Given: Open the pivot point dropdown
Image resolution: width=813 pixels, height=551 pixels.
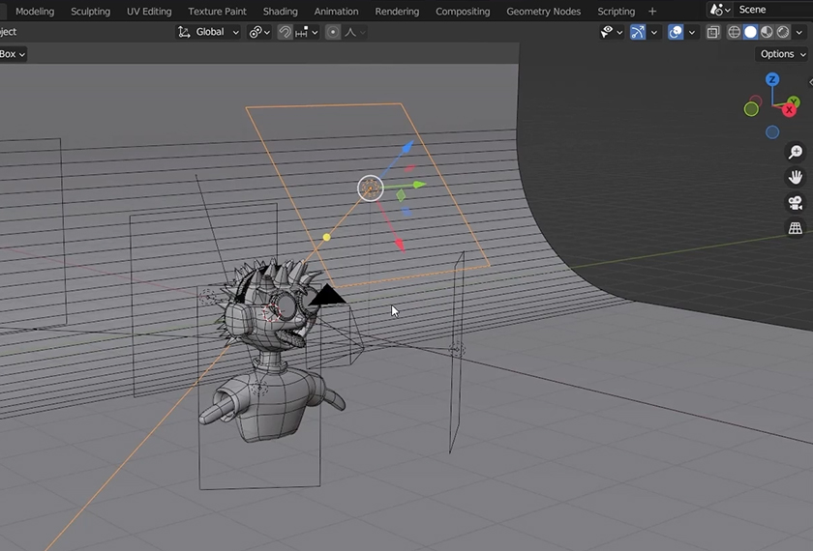Looking at the screenshot, I should click(259, 32).
